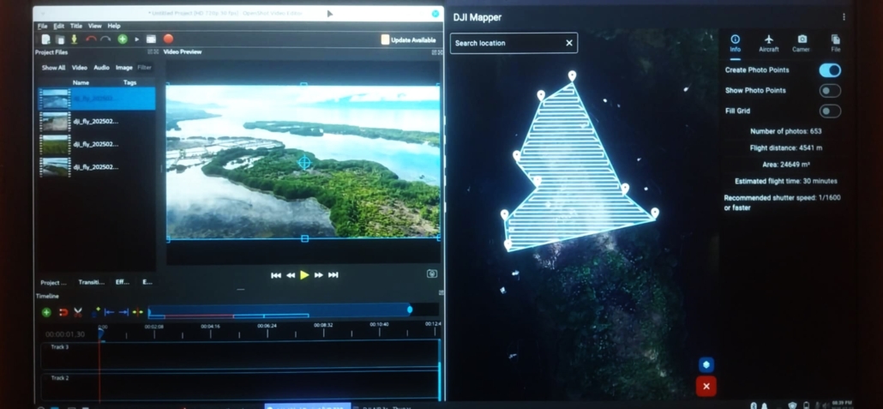Disable the Create Photo Points switch
883x409 pixels.
[x=830, y=70]
